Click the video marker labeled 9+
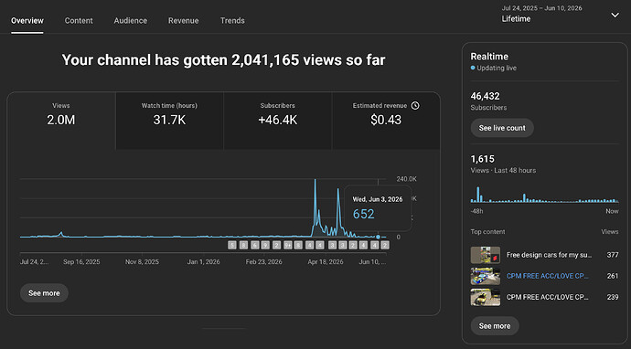The height and width of the screenshot is (349, 631). 287,245
